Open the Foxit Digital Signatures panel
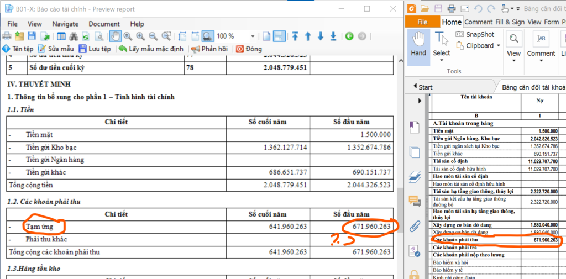 coord(415,251)
